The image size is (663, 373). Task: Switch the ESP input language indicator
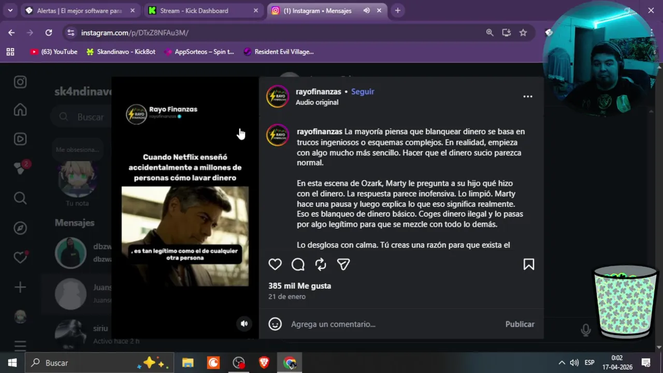pyautogui.click(x=589, y=363)
